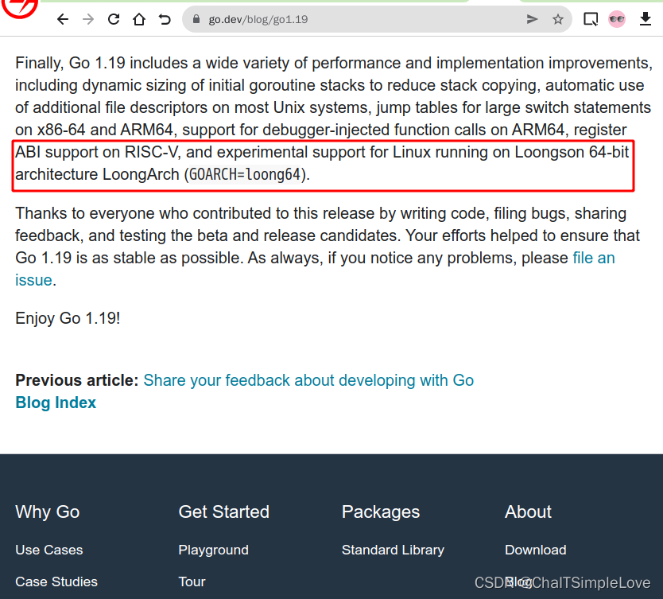This screenshot has width=663, height=599.
Task: Open the Playground footer link
Action: (x=214, y=550)
